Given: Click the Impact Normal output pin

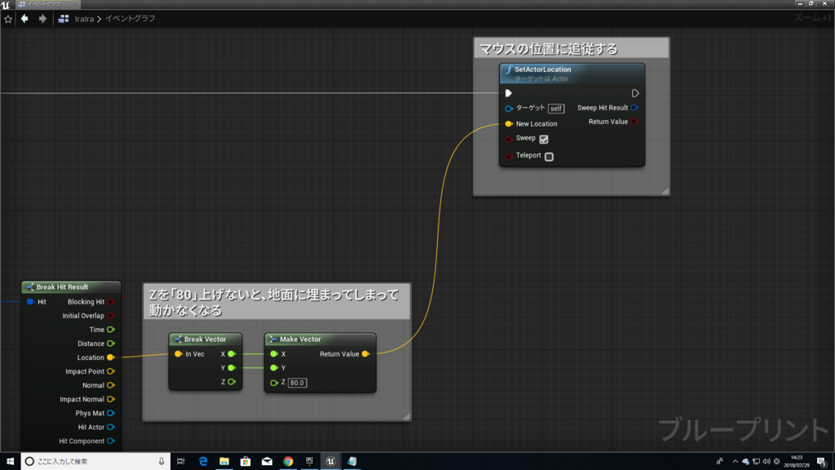Looking at the screenshot, I should (x=110, y=398).
